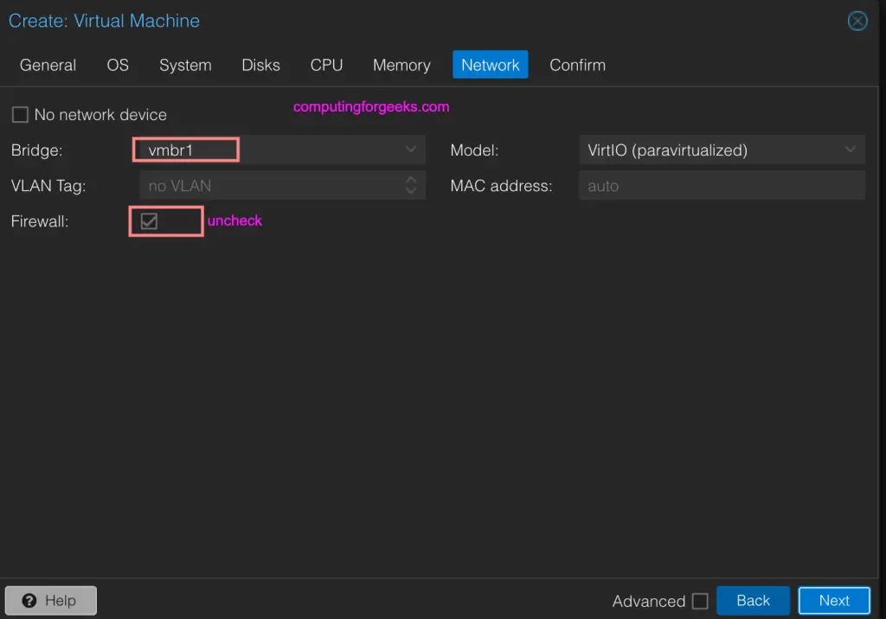Image resolution: width=886 pixels, height=619 pixels.
Task: Toggle the Advanced options checkbox
Action: [x=700, y=601]
